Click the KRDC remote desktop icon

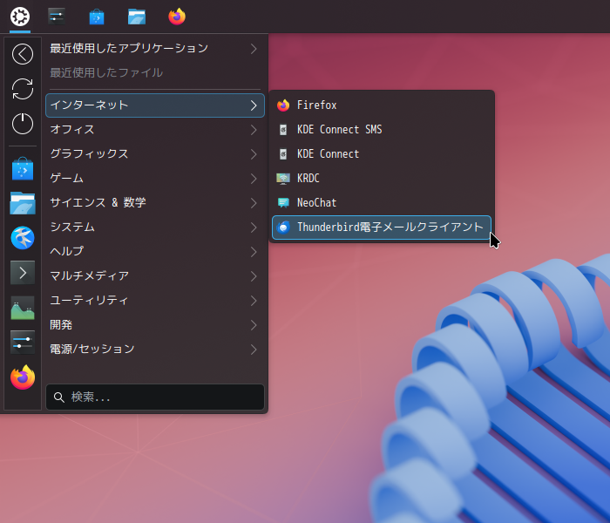(x=283, y=178)
